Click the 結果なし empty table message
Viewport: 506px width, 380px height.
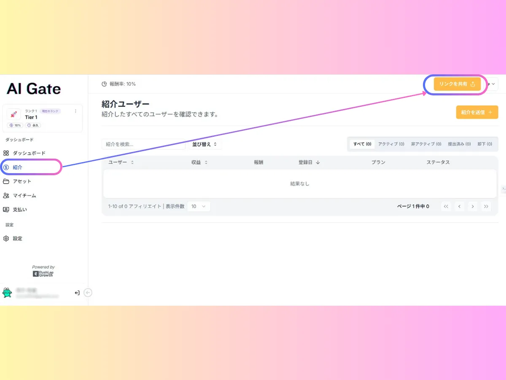(300, 184)
